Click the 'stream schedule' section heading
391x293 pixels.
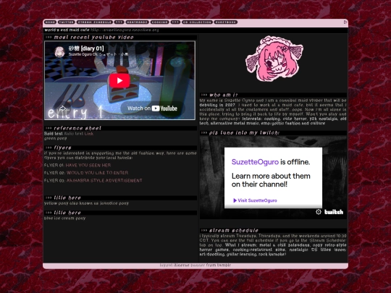234,231
